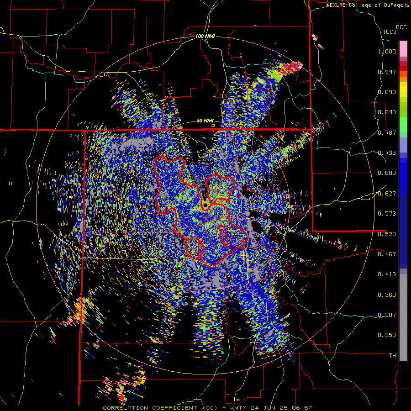Select the 0.893 legend value
This screenshot has width=411, height=411.
387,92
